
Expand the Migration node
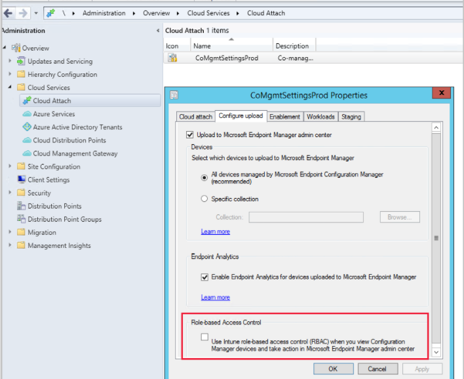(x=10, y=232)
